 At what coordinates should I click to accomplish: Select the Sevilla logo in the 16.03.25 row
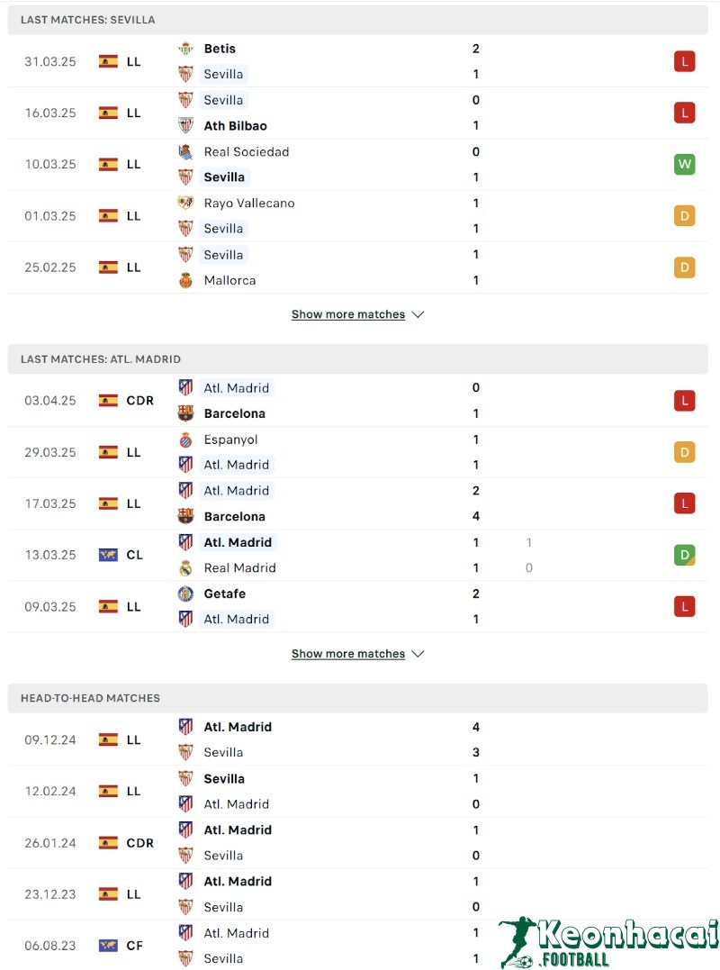point(186,100)
